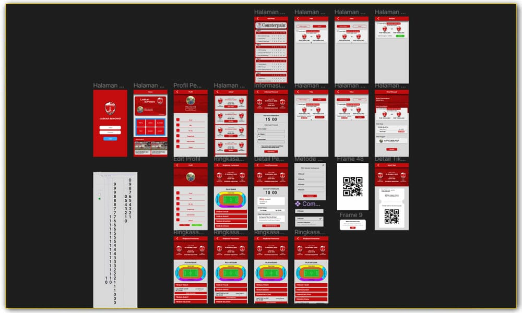Toggle the match checkbox on the Tiket screen

click(297, 31)
